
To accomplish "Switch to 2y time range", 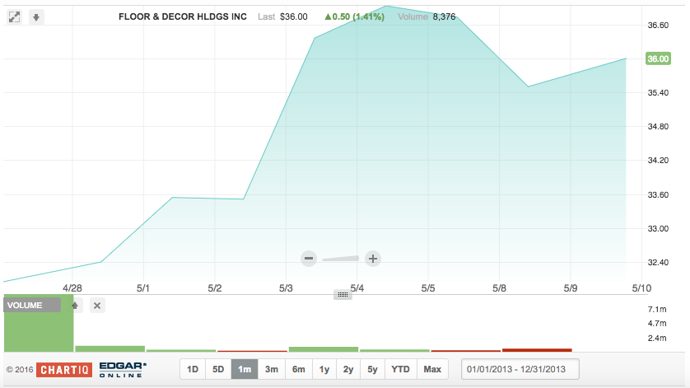I will point(348,369).
